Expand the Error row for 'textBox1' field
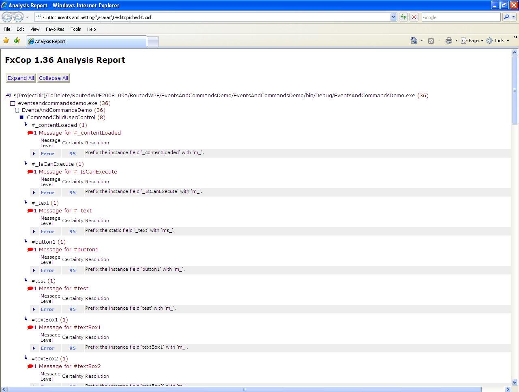This screenshot has height=392, width=519. coord(34,348)
